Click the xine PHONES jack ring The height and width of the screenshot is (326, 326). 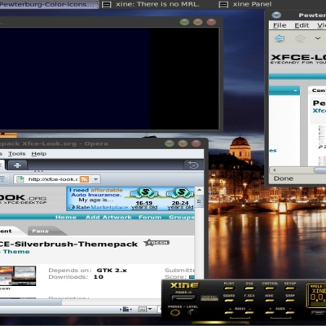(x=175, y=312)
